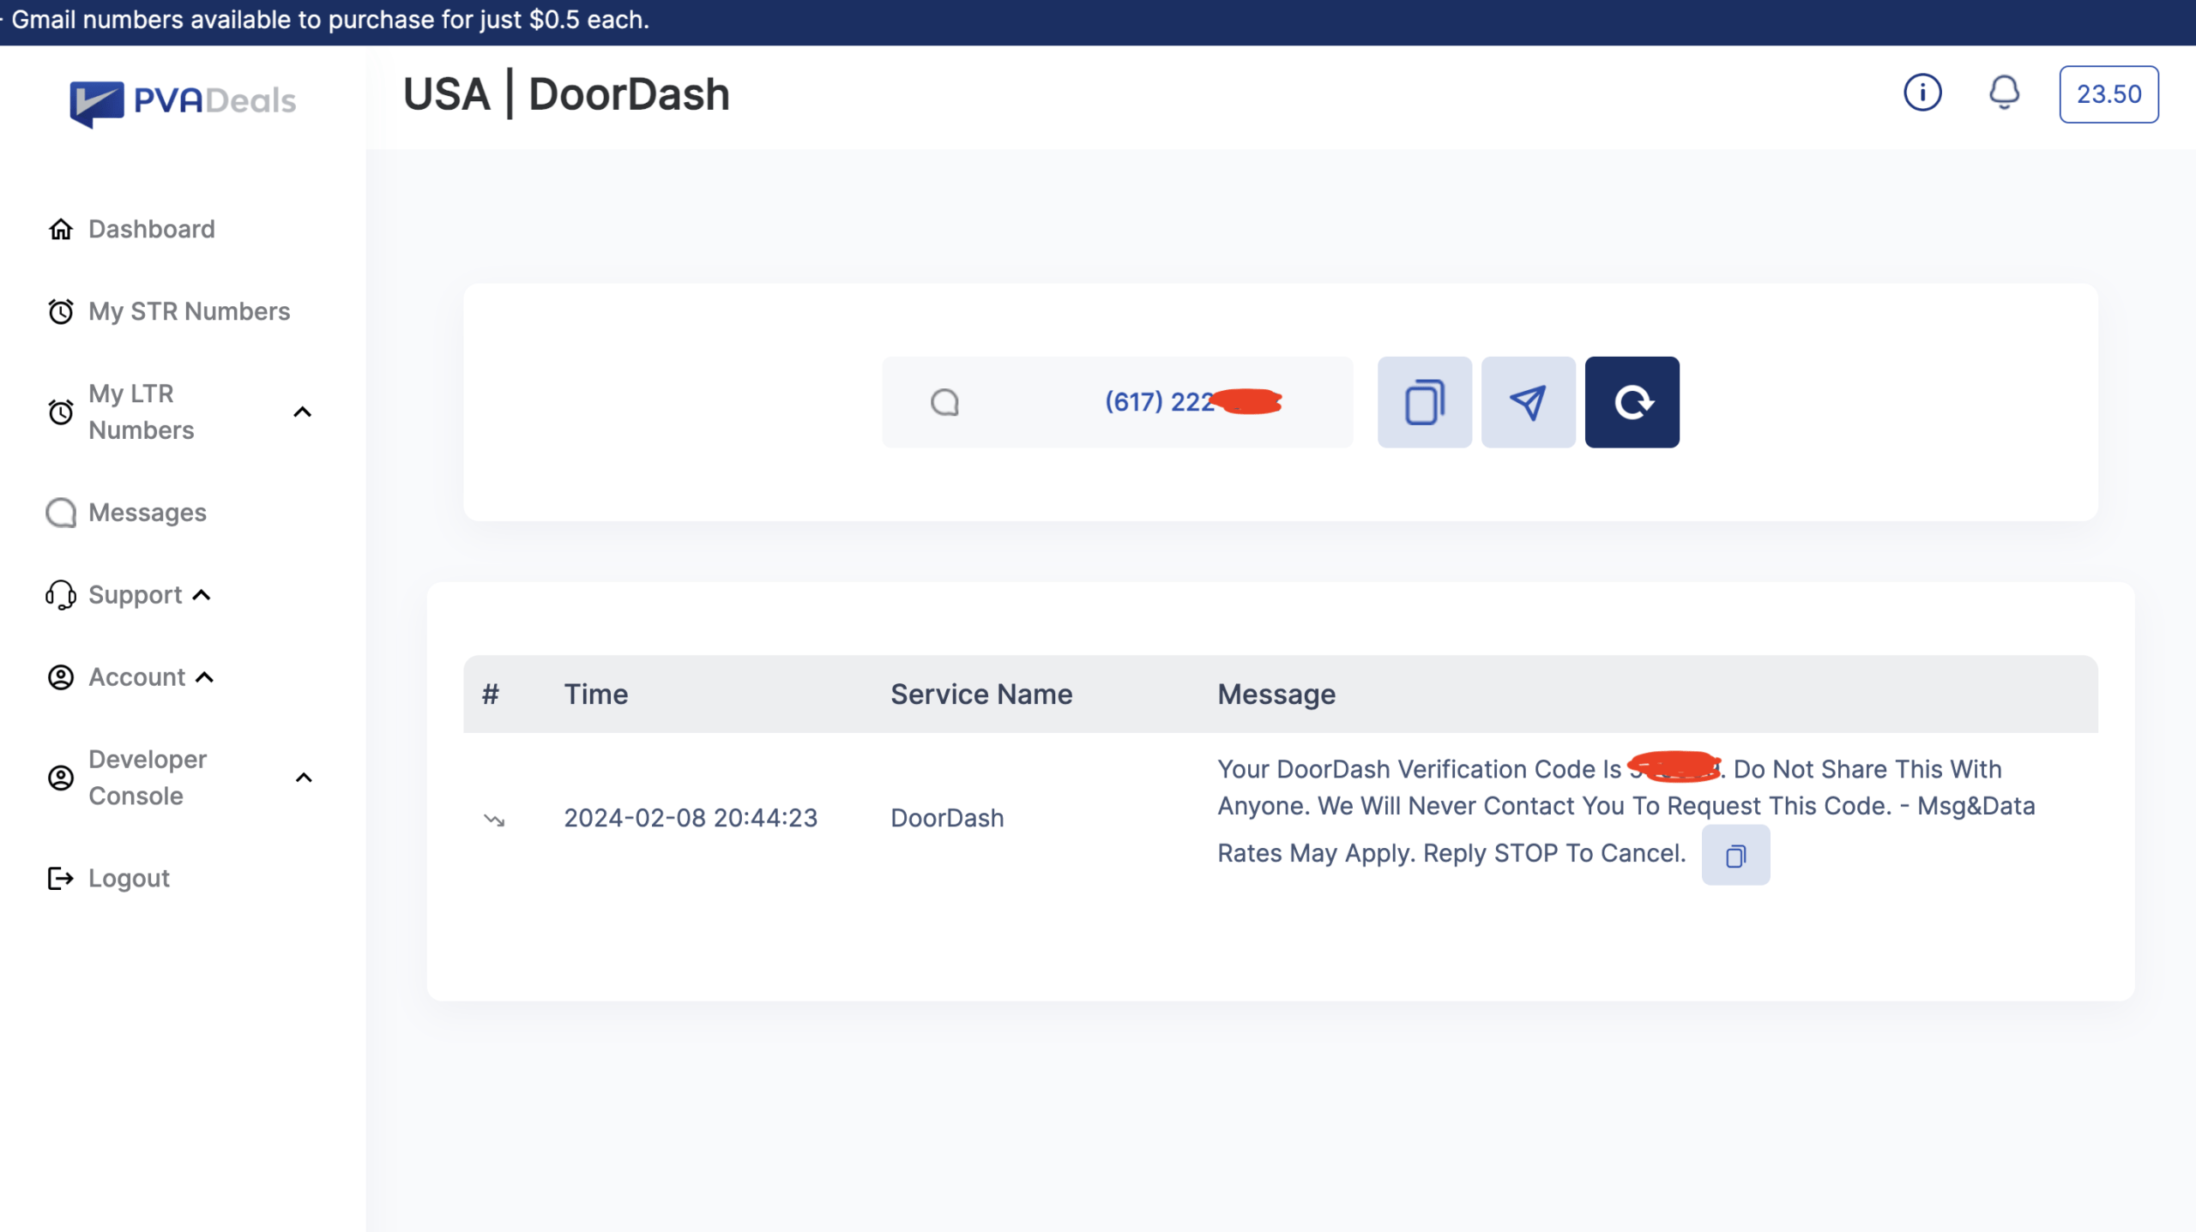Viewport: 2196px width, 1232px height.
Task: Click the Developer Console user icon
Action: (x=60, y=778)
